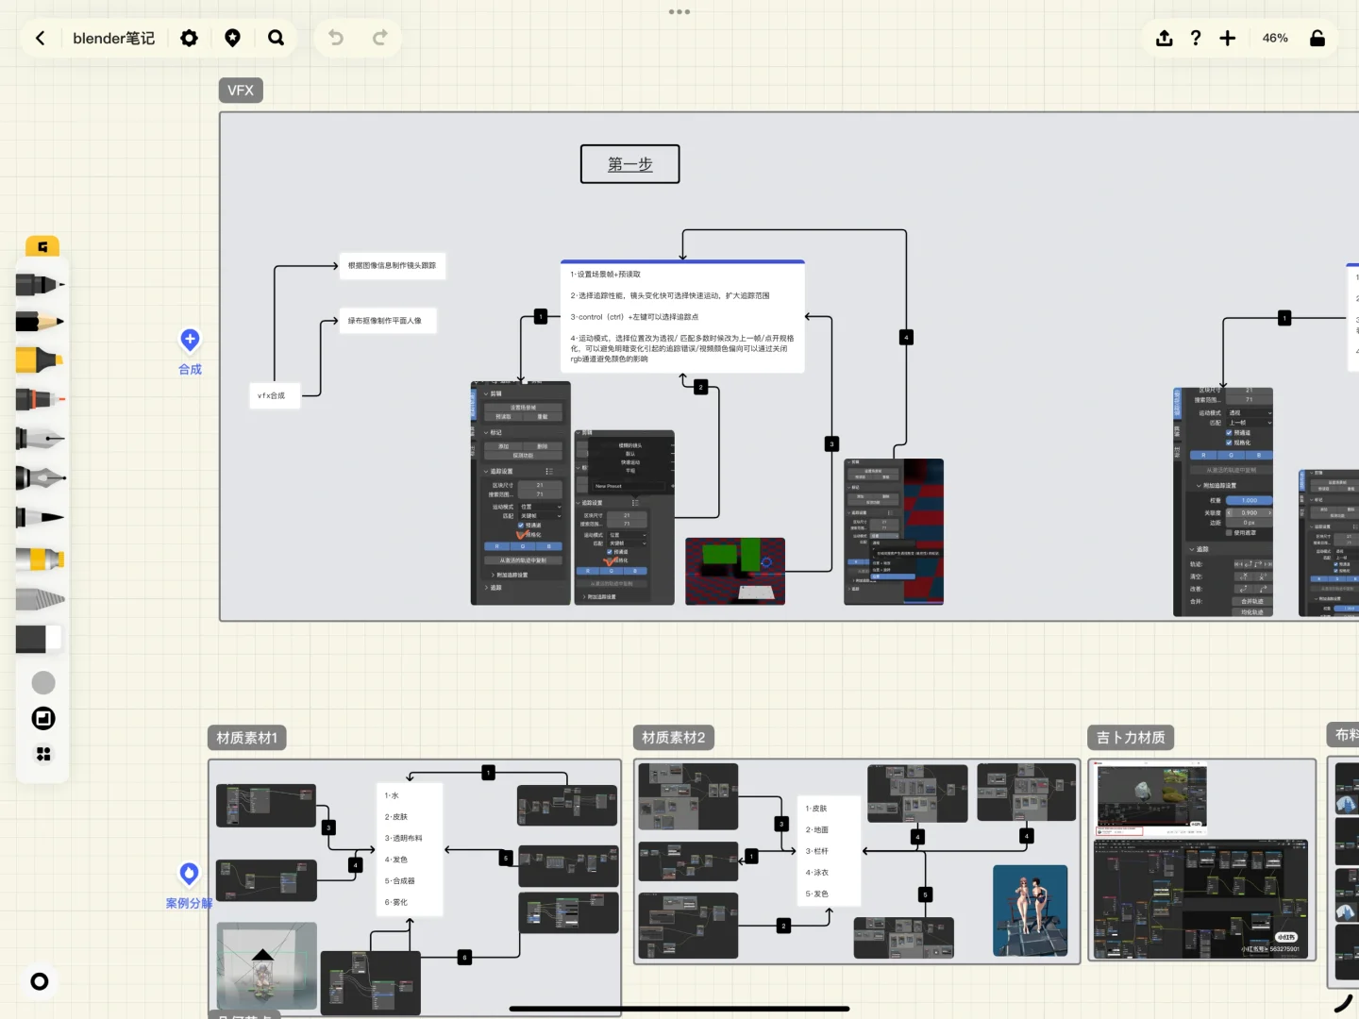This screenshot has width=1359, height=1019.
Task: Select the 根据图像信息制作镜头跟踪 card
Action: coord(392,266)
